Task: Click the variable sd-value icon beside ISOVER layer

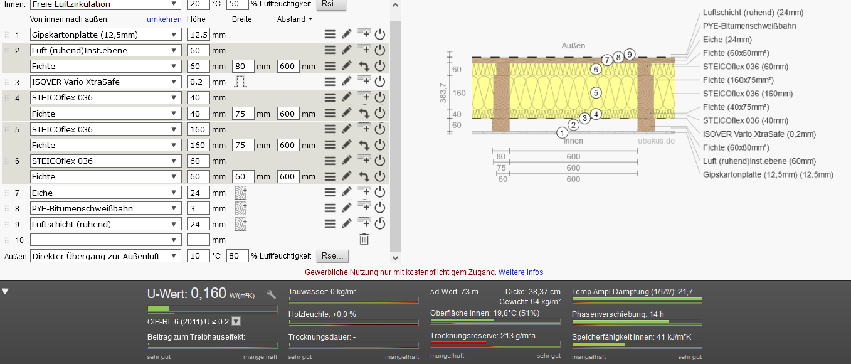Action: (241, 82)
